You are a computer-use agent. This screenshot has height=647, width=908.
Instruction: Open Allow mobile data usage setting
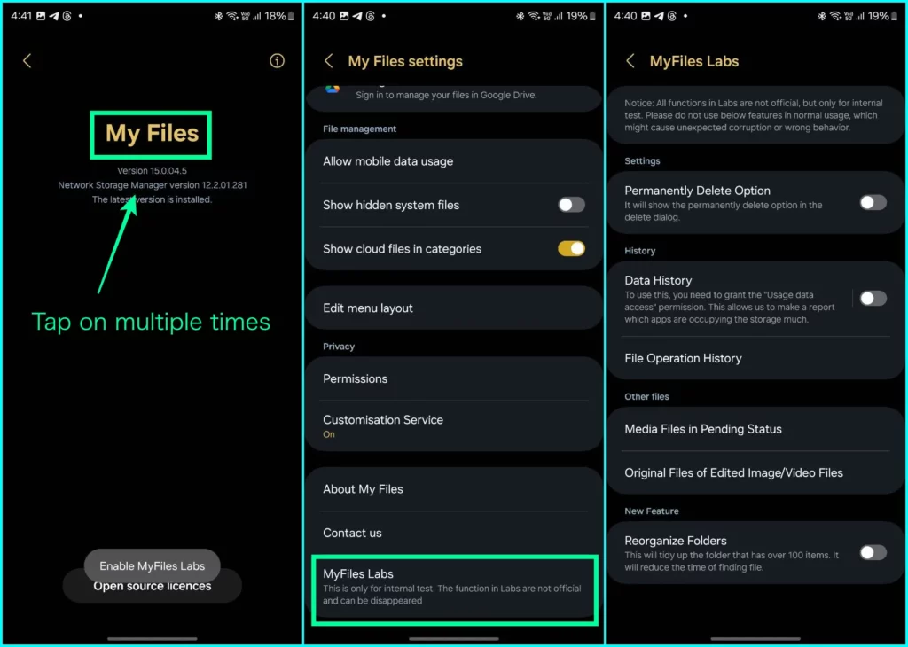[x=453, y=161]
